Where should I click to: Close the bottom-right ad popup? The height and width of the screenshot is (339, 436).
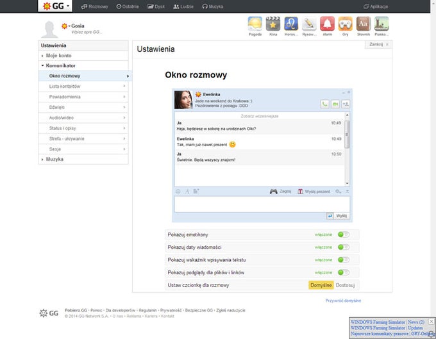tap(431, 322)
